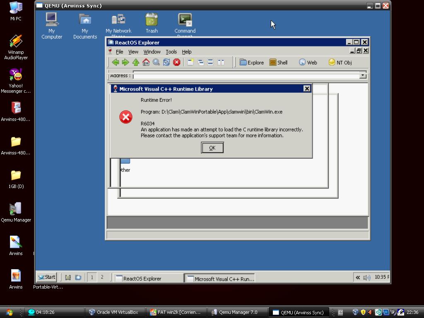Click the Home icon in toolbar

[146, 62]
